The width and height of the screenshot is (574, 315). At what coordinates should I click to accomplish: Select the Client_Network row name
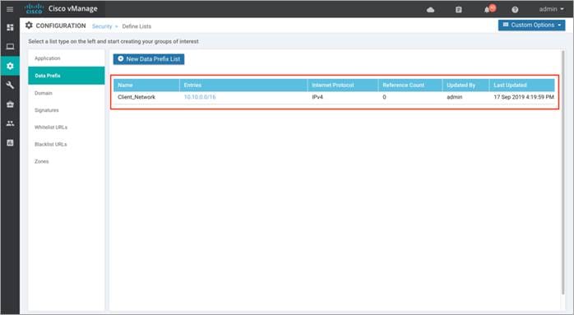click(137, 97)
